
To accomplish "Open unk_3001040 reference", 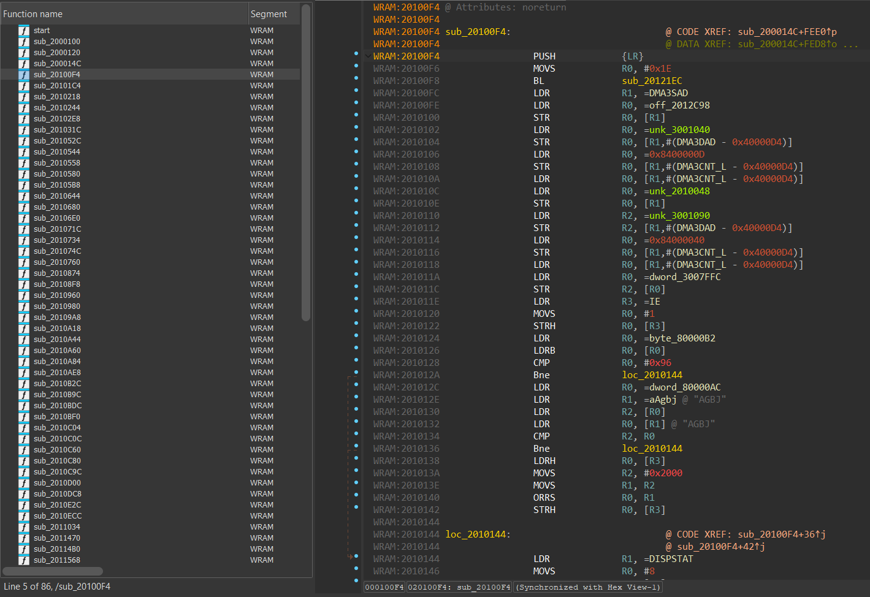I will [679, 130].
